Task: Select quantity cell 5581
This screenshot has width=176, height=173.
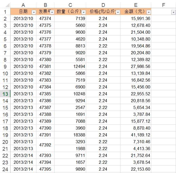Action: click(x=70, y=60)
